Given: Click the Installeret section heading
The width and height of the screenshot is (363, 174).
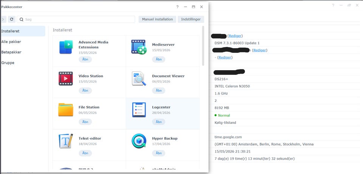Looking at the screenshot, I should point(62,30).
